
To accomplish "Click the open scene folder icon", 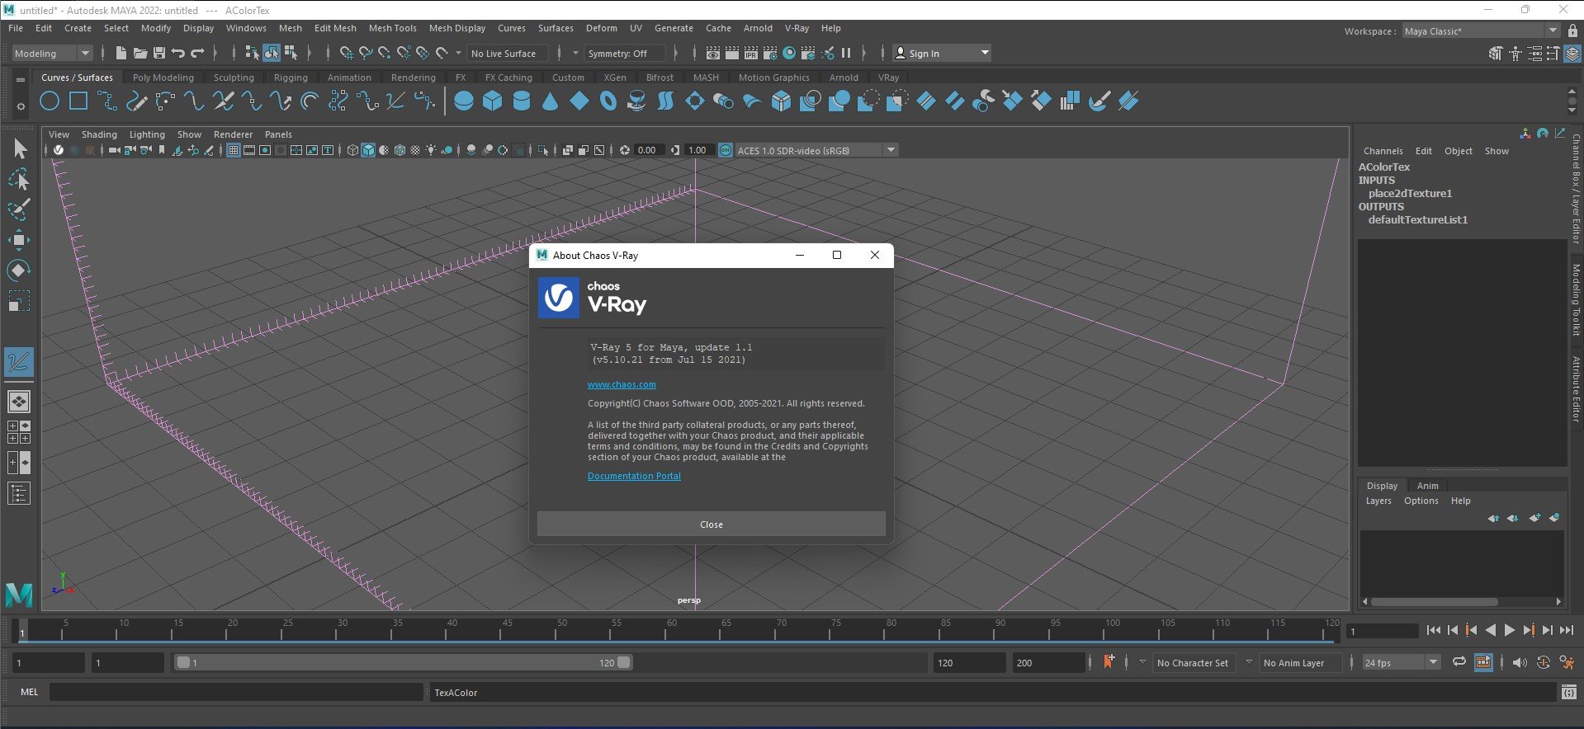I will [140, 53].
